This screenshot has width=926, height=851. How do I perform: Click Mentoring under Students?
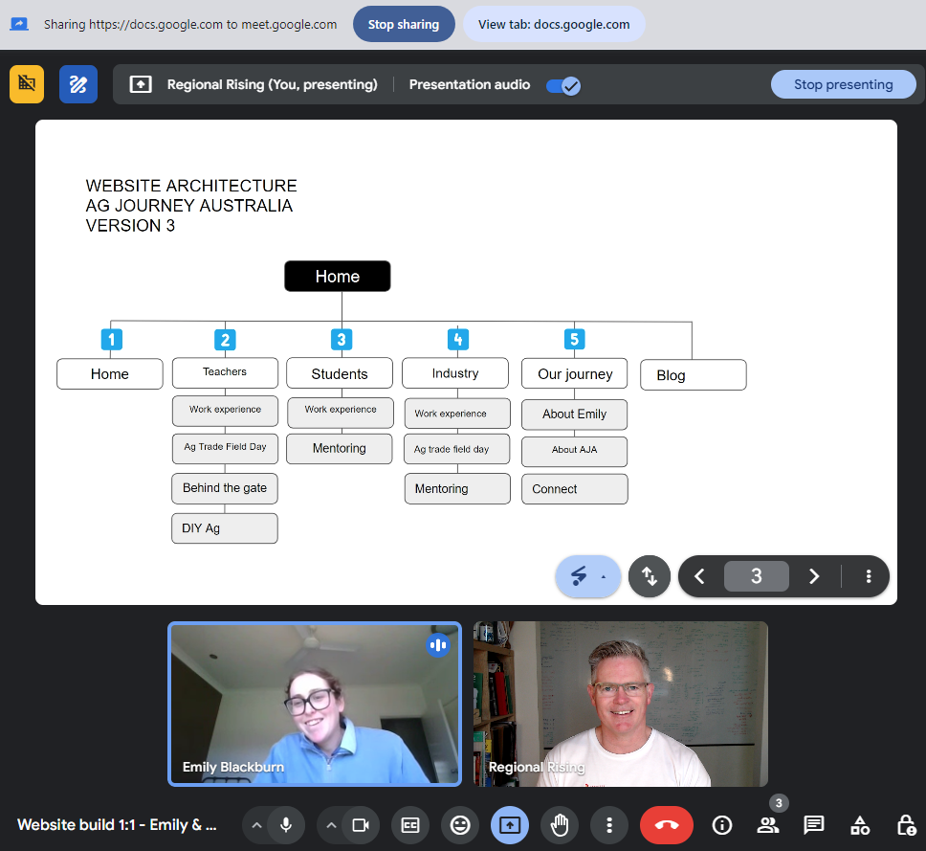340,449
